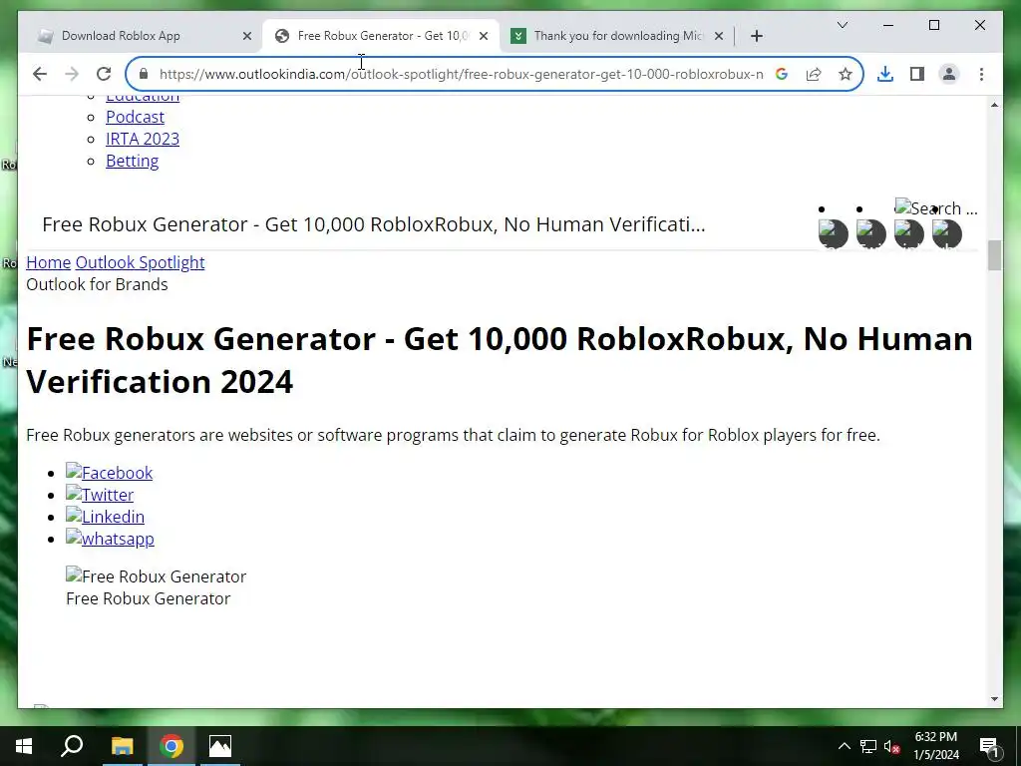Image resolution: width=1021 pixels, height=766 pixels.
Task: Open the network tray icon
Action: 868,746
